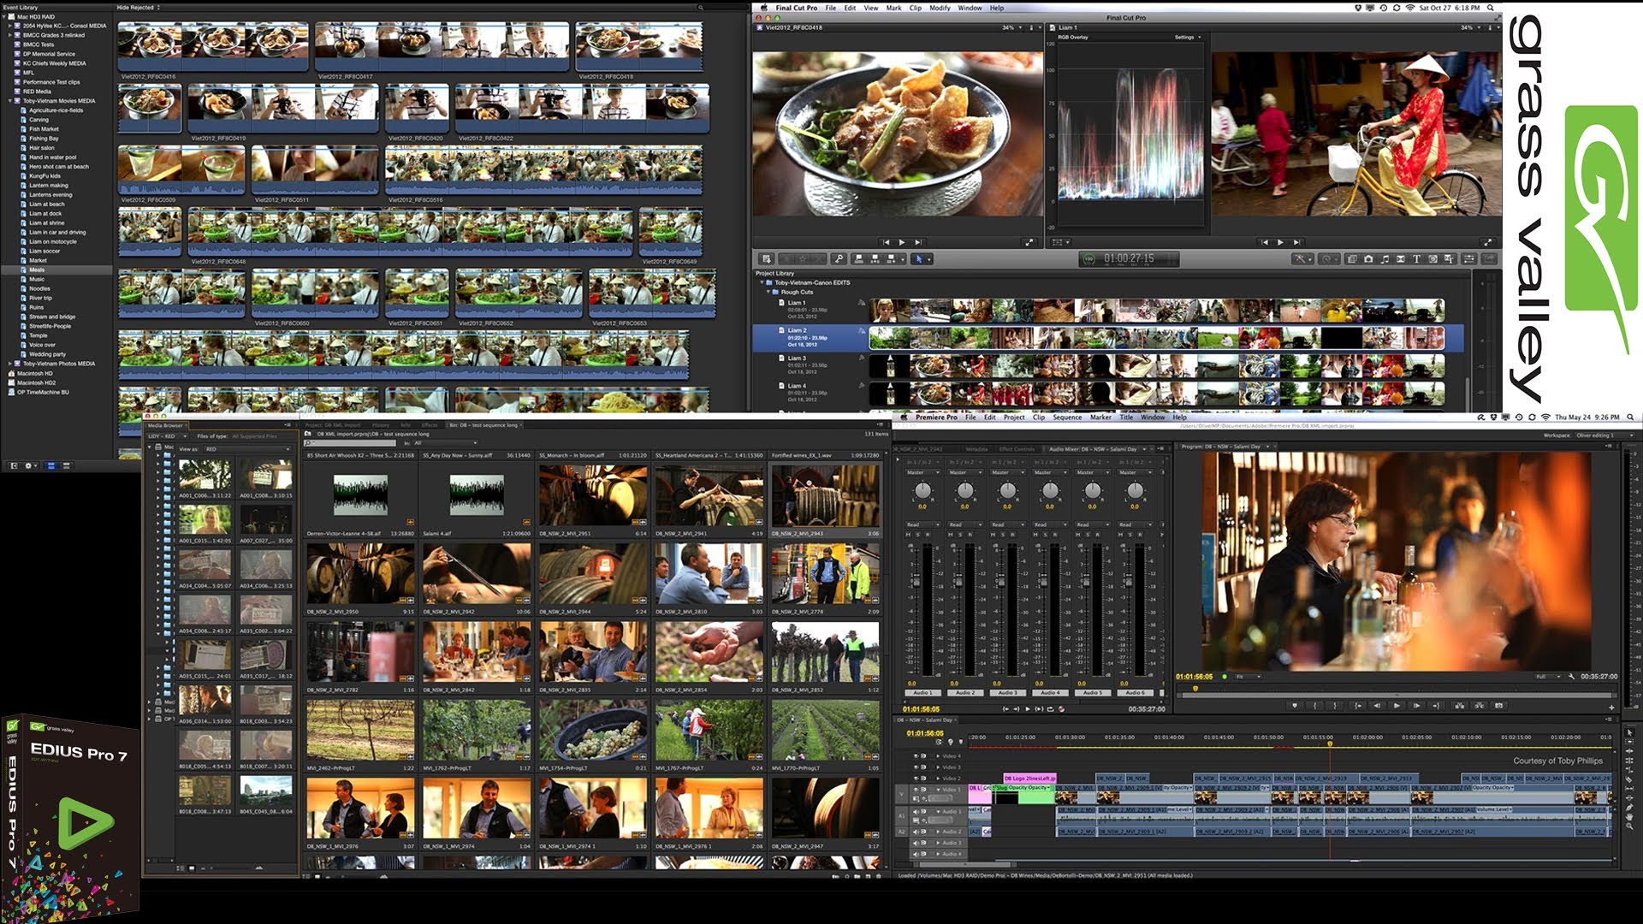Switch to the Metadata tab in Premiere
This screenshot has width=1643, height=924.
[x=976, y=449]
